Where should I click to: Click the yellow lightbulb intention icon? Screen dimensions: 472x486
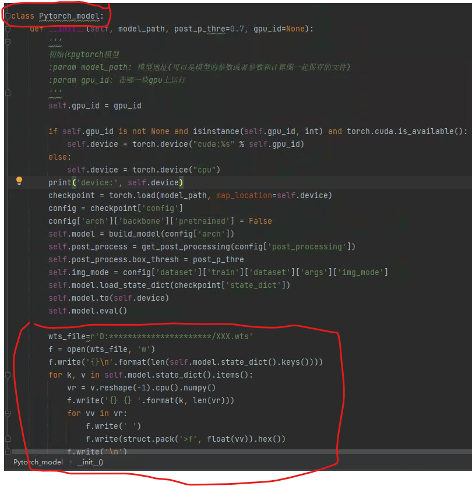click(19, 181)
